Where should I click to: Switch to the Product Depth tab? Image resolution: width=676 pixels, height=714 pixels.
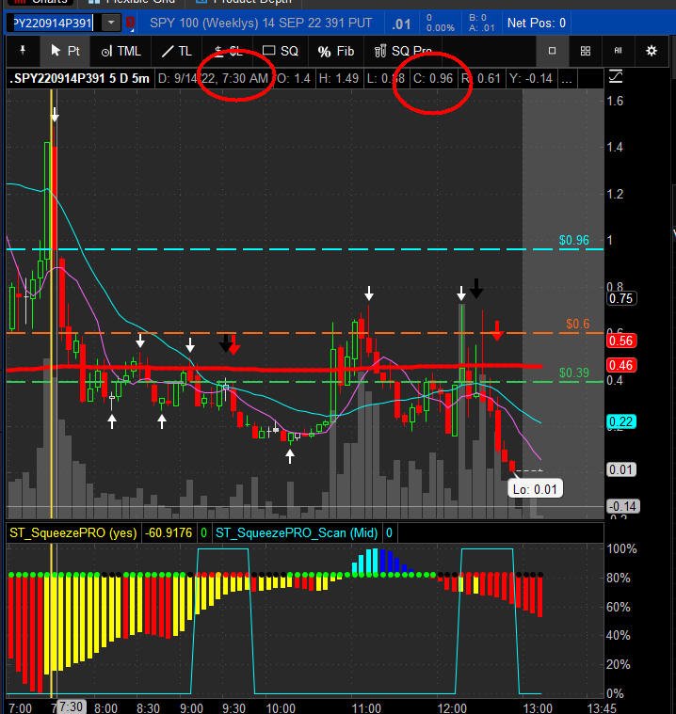tap(245, 2)
